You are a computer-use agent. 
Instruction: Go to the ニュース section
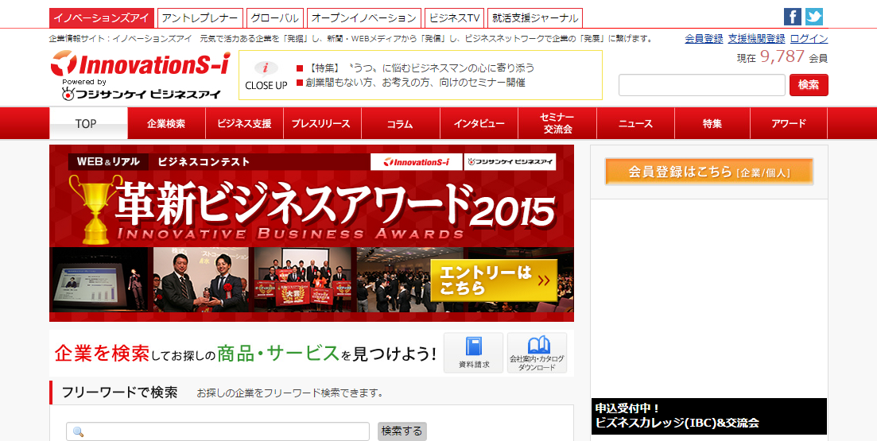[635, 123]
